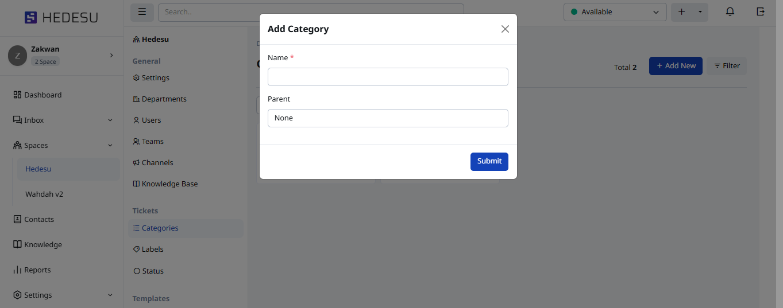Open Reports in the left sidebar
Image resolution: width=783 pixels, height=308 pixels.
click(37, 270)
